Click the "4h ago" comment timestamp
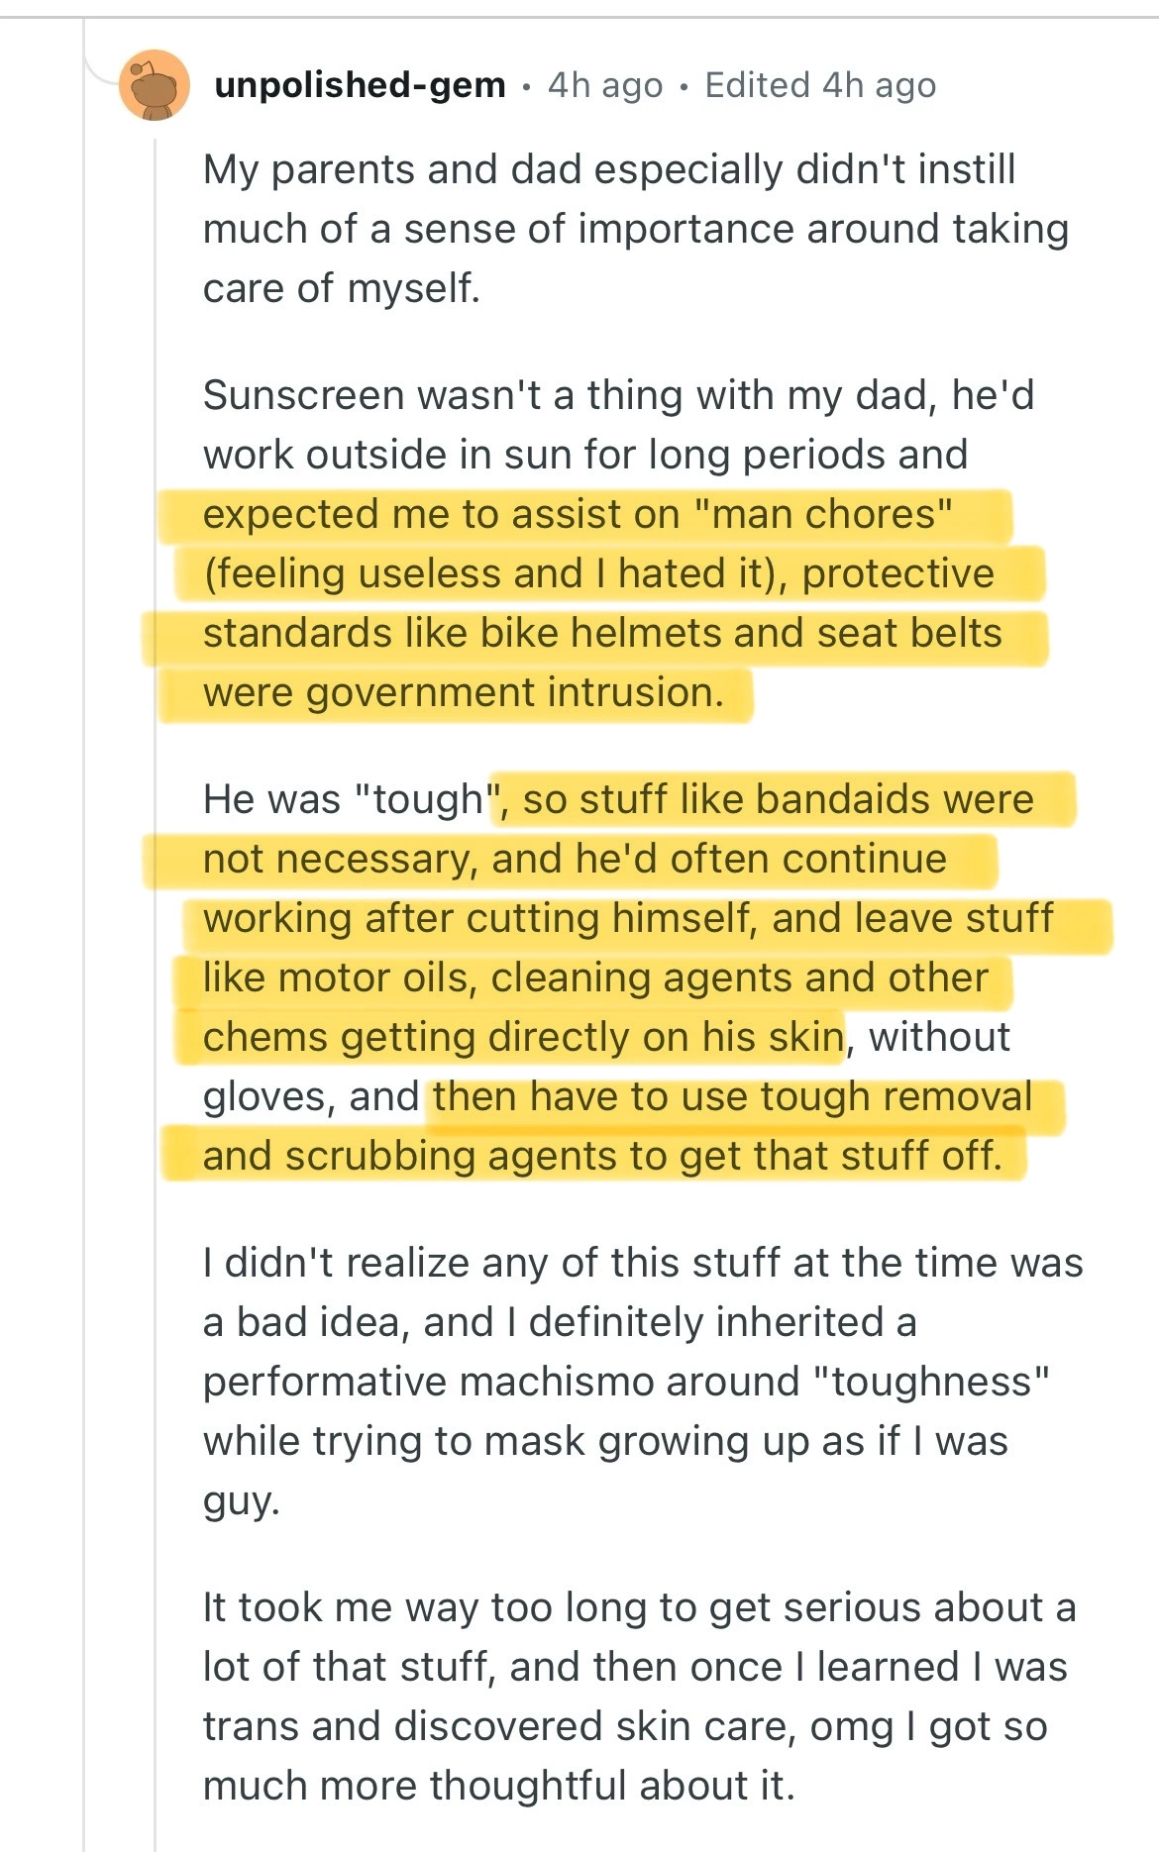The height and width of the screenshot is (1852, 1159). click(x=605, y=85)
